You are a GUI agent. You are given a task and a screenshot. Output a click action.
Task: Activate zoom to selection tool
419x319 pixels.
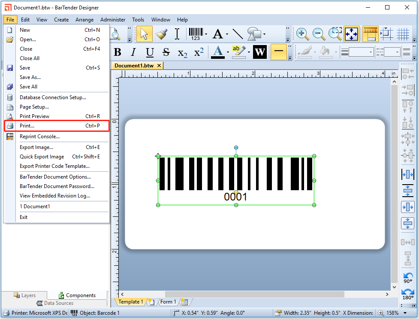[335, 34]
